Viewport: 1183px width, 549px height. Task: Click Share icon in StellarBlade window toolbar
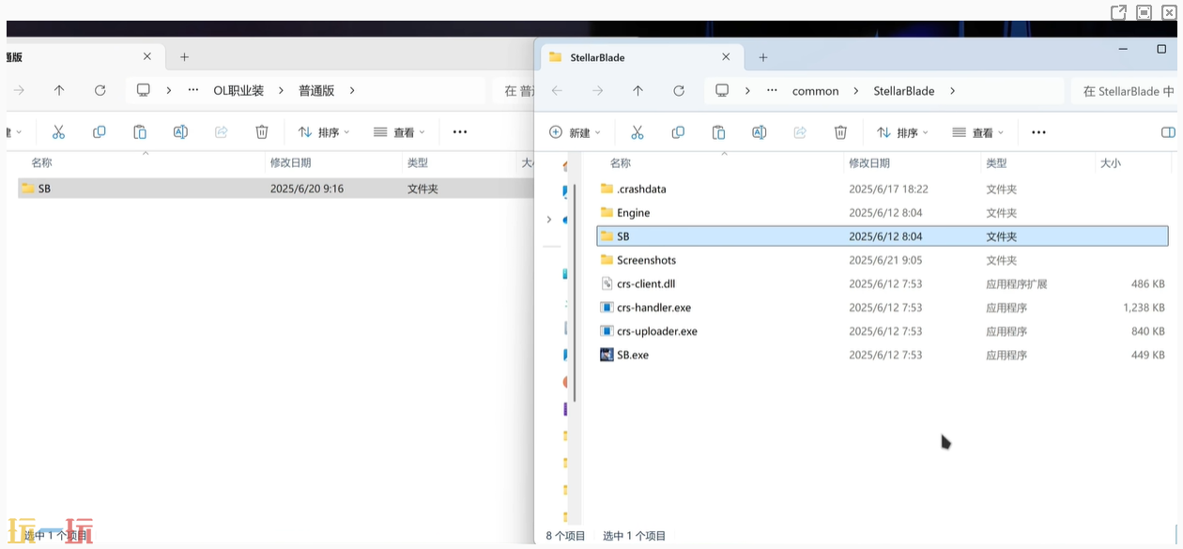[x=800, y=132]
